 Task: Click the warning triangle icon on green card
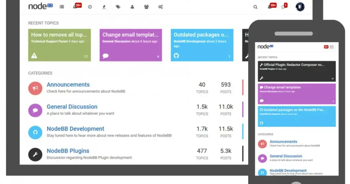34,55
